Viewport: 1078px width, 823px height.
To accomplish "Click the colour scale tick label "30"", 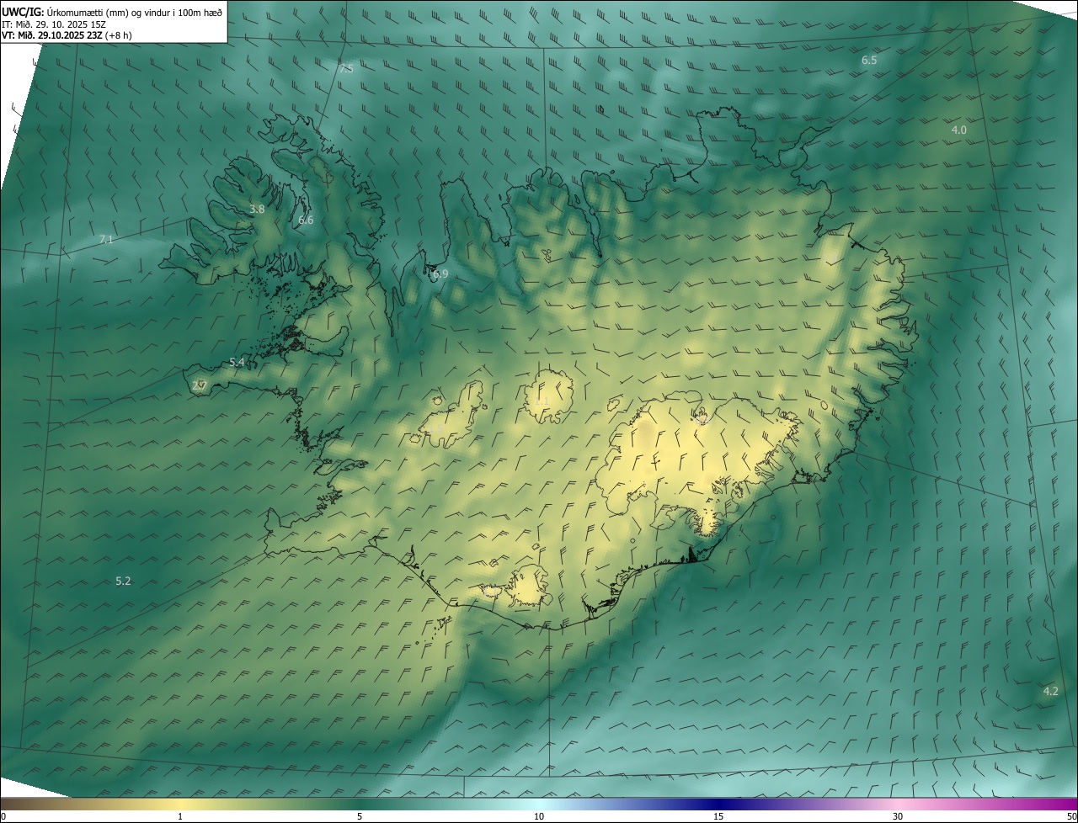I will tap(898, 816).
